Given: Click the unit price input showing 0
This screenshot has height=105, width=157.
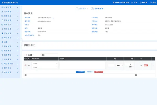Looking at the screenshot, I should (x=129, y=64).
